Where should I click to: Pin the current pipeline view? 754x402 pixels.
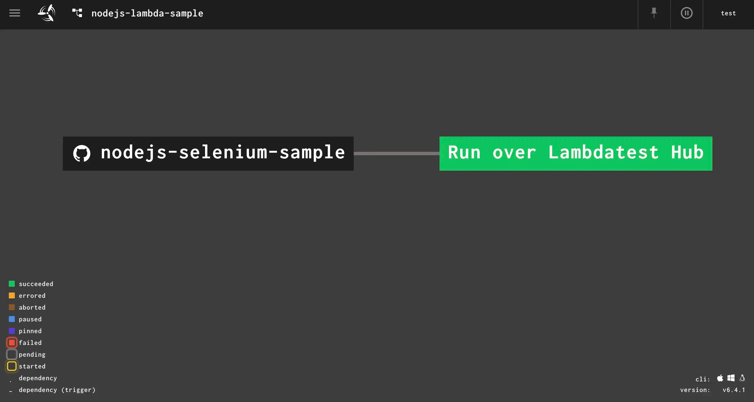tap(653, 13)
